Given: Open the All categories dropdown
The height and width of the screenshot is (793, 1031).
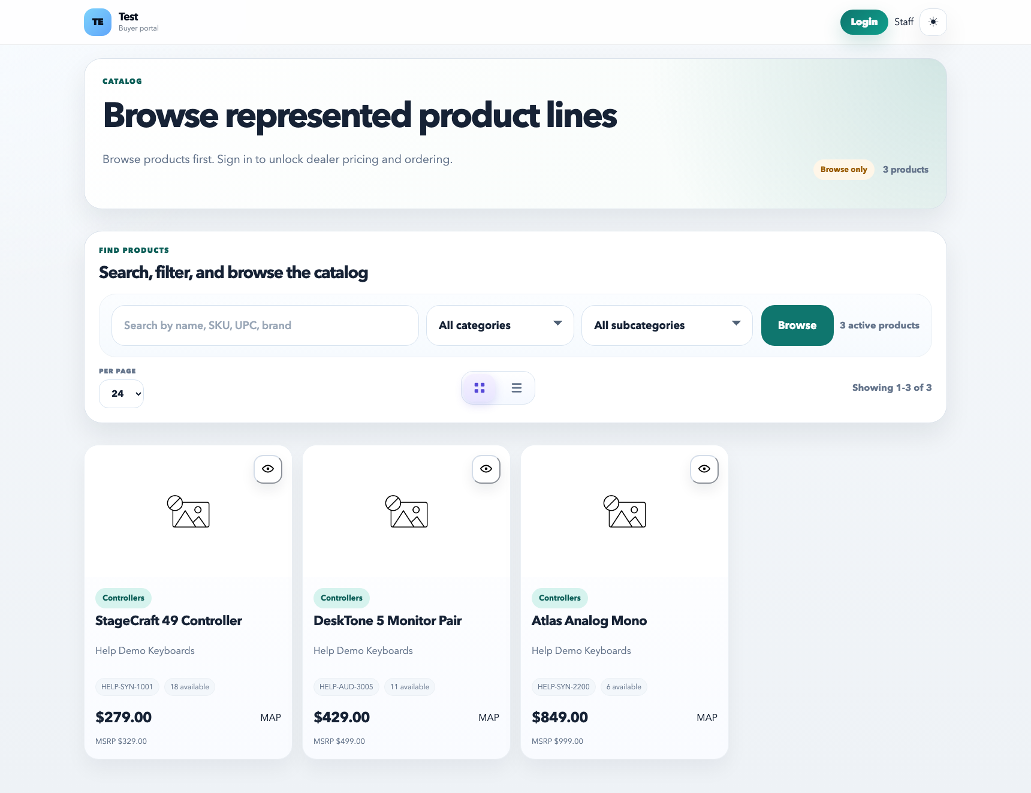Looking at the screenshot, I should click(x=500, y=325).
